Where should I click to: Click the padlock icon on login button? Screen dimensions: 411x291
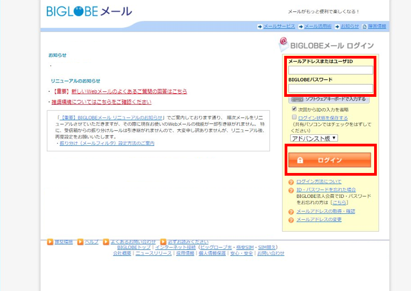300,160
